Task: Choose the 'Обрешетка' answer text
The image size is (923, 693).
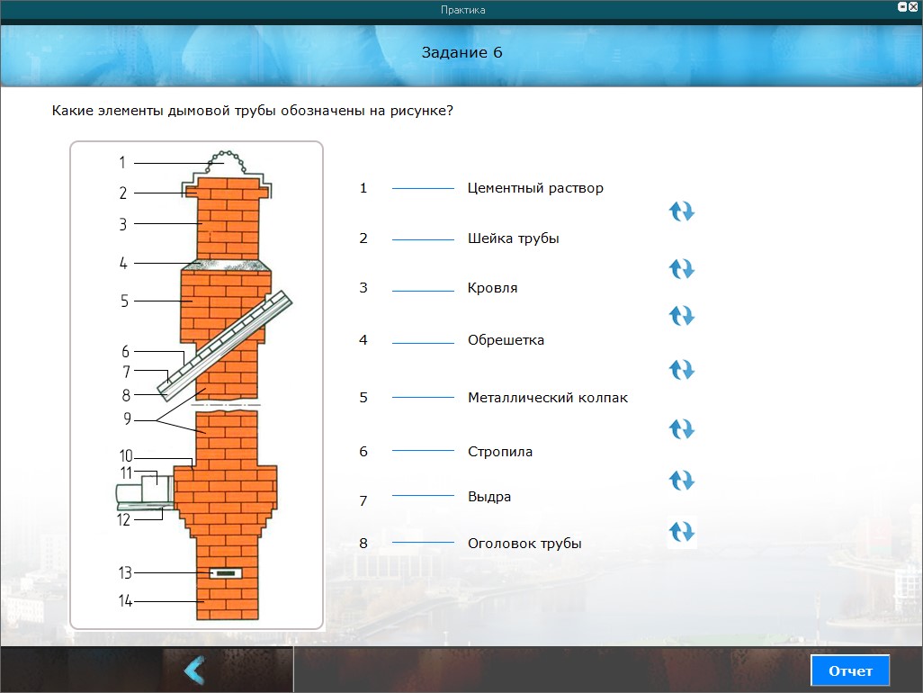Action: pos(506,340)
